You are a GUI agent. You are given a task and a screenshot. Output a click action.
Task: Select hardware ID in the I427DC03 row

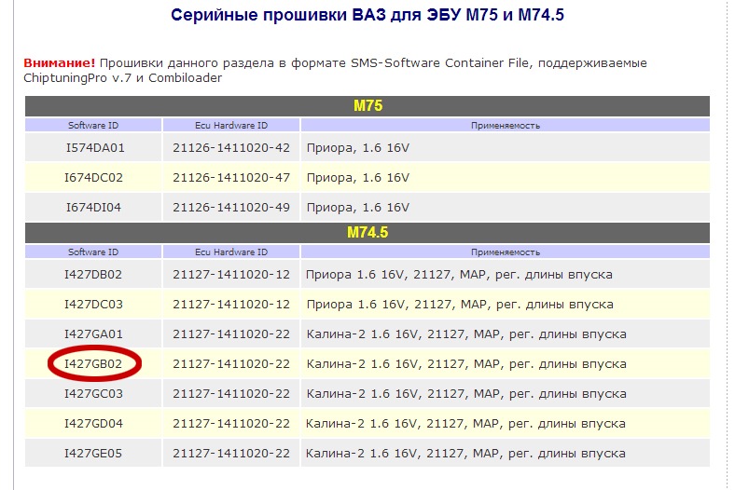coord(231,305)
